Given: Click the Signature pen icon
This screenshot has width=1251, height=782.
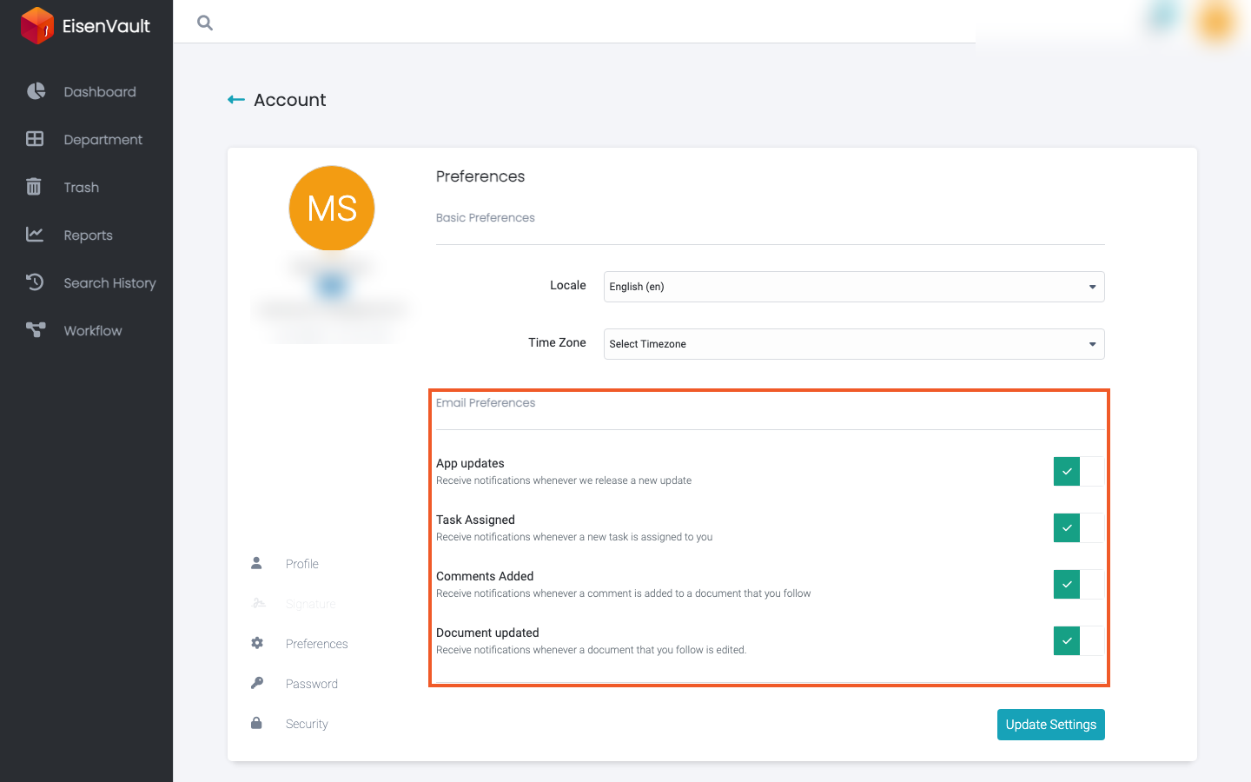Looking at the screenshot, I should point(258,603).
